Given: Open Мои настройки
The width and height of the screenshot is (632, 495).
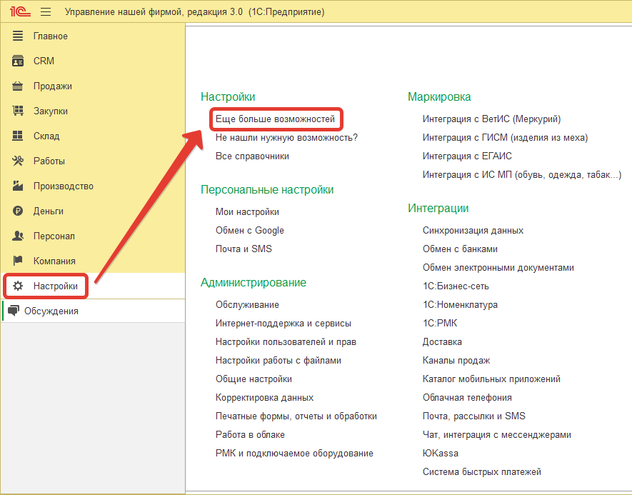Looking at the screenshot, I should click(x=247, y=211).
